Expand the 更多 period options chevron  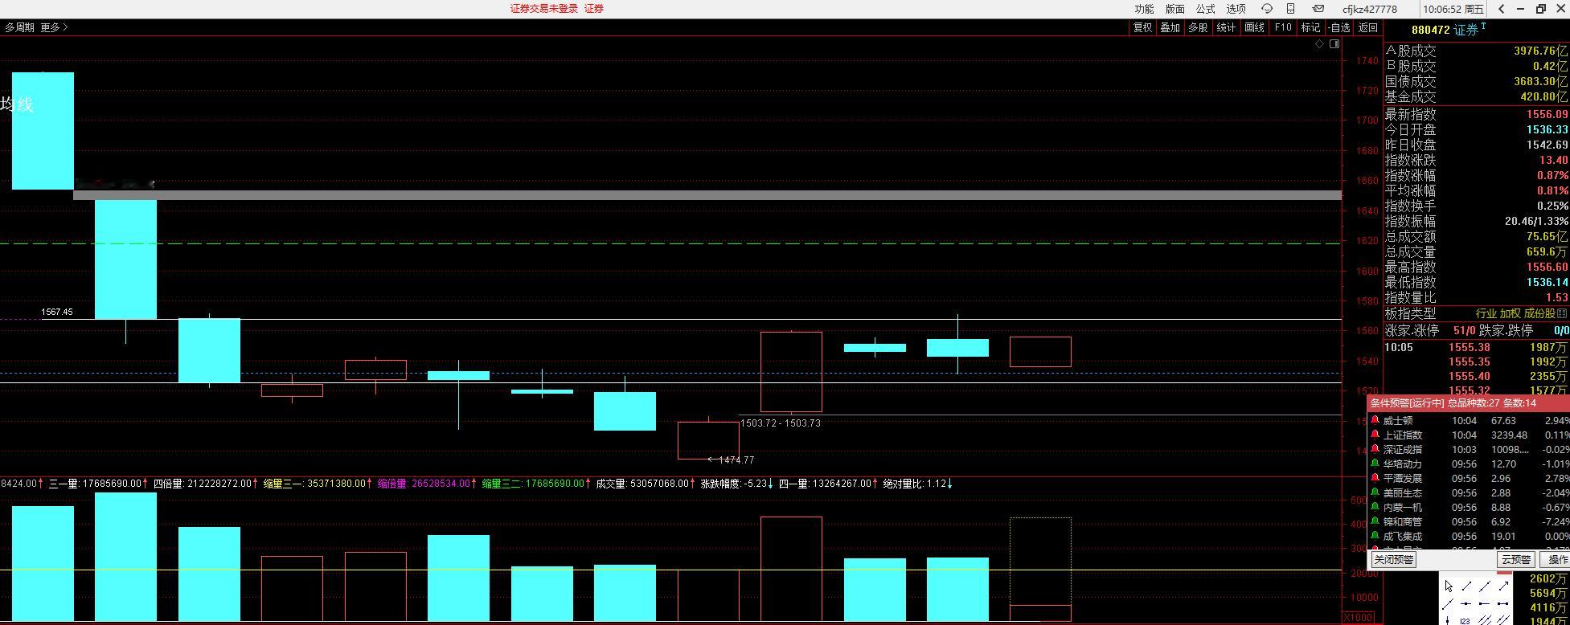point(65,27)
